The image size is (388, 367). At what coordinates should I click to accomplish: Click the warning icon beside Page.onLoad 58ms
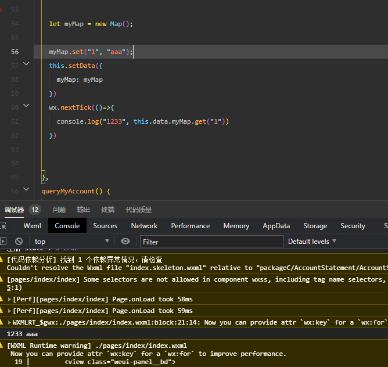pos(1,299)
